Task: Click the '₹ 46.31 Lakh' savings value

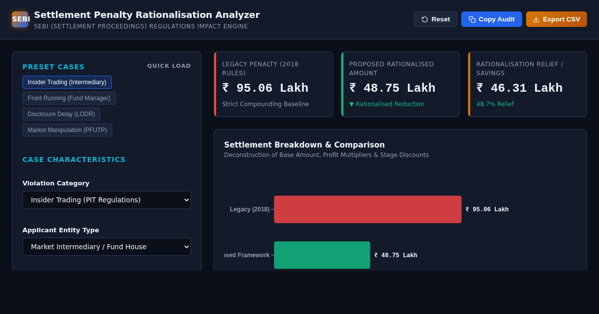Action: coord(520,88)
